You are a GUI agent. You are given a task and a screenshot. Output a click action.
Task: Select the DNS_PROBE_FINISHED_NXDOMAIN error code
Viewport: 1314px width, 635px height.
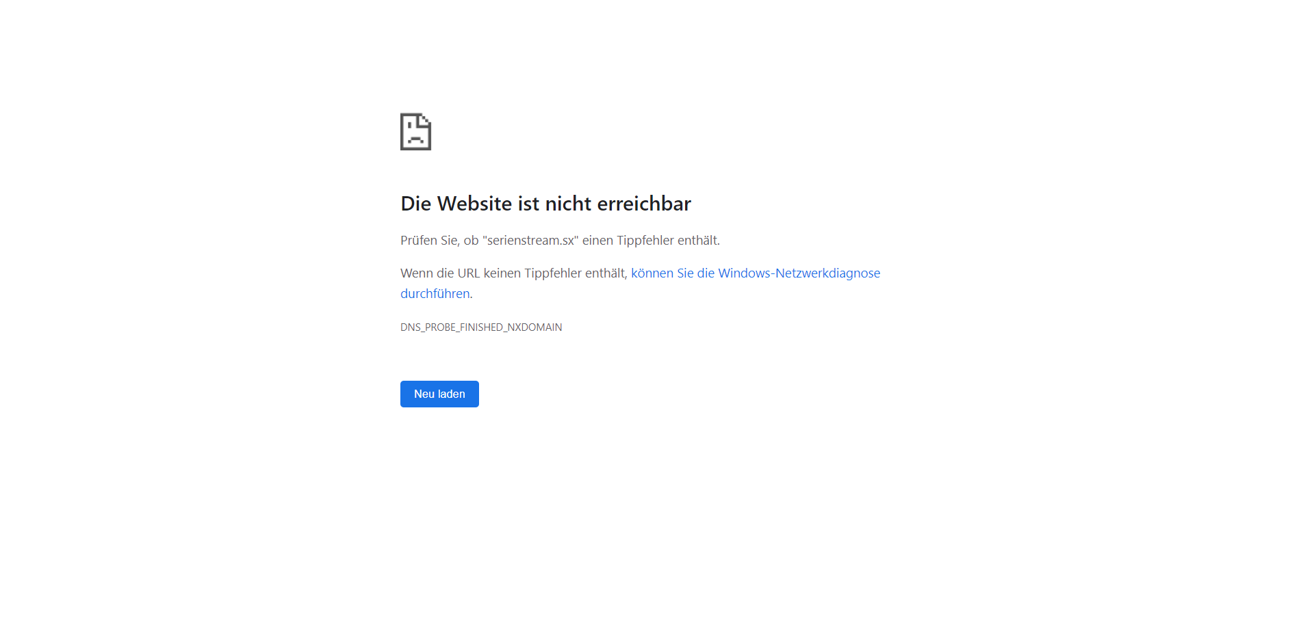click(x=481, y=327)
